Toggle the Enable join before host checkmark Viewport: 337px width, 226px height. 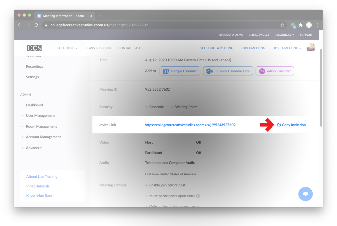(146, 185)
